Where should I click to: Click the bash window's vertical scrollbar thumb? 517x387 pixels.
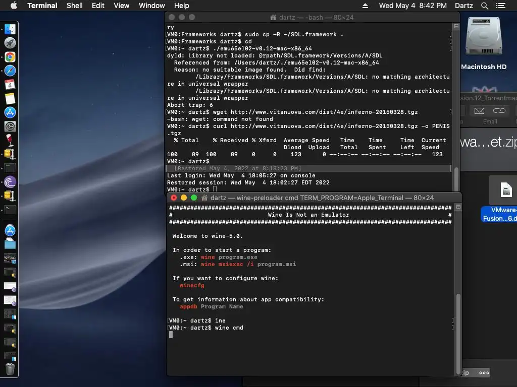456,179
